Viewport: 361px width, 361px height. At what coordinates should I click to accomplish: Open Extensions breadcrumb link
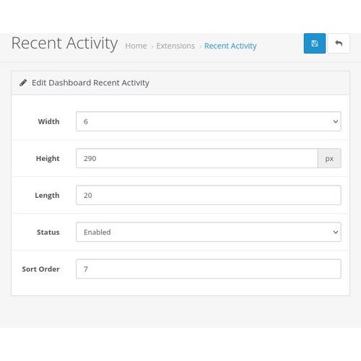(x=175, y=45)
